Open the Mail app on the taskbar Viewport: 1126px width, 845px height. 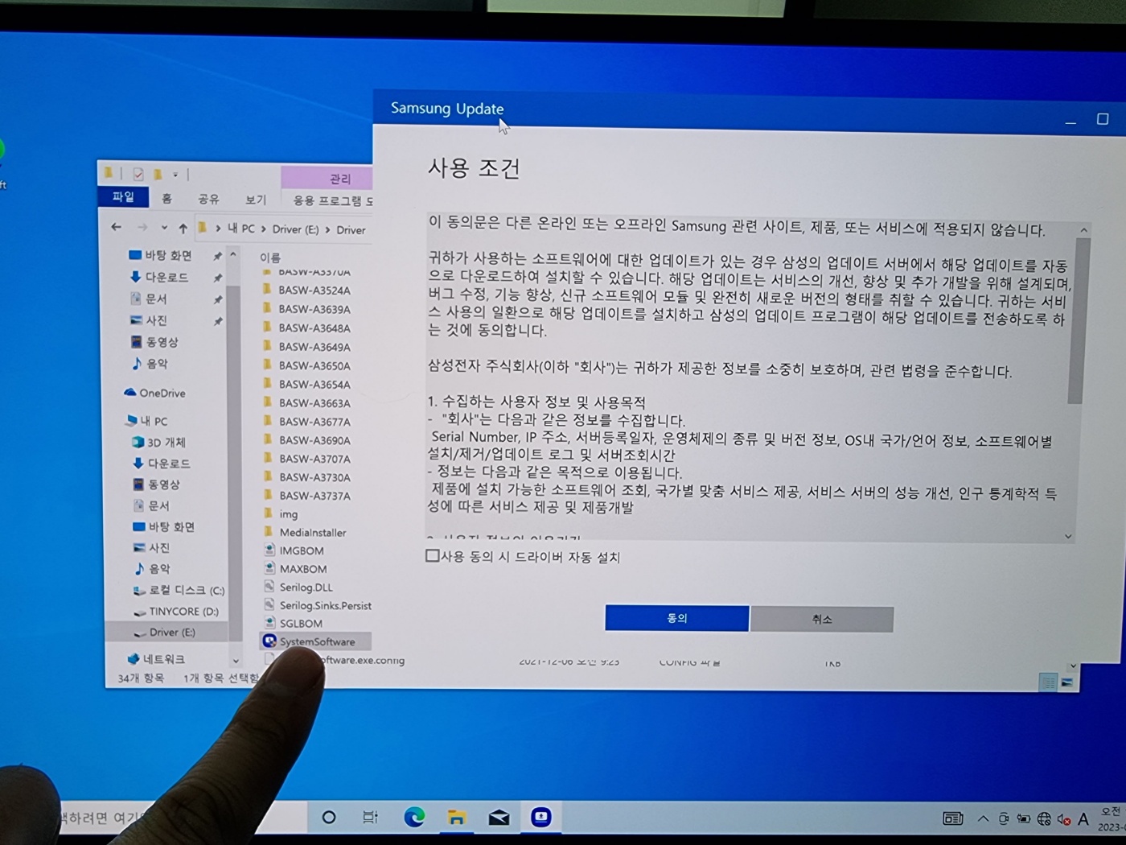coord(499,818)
